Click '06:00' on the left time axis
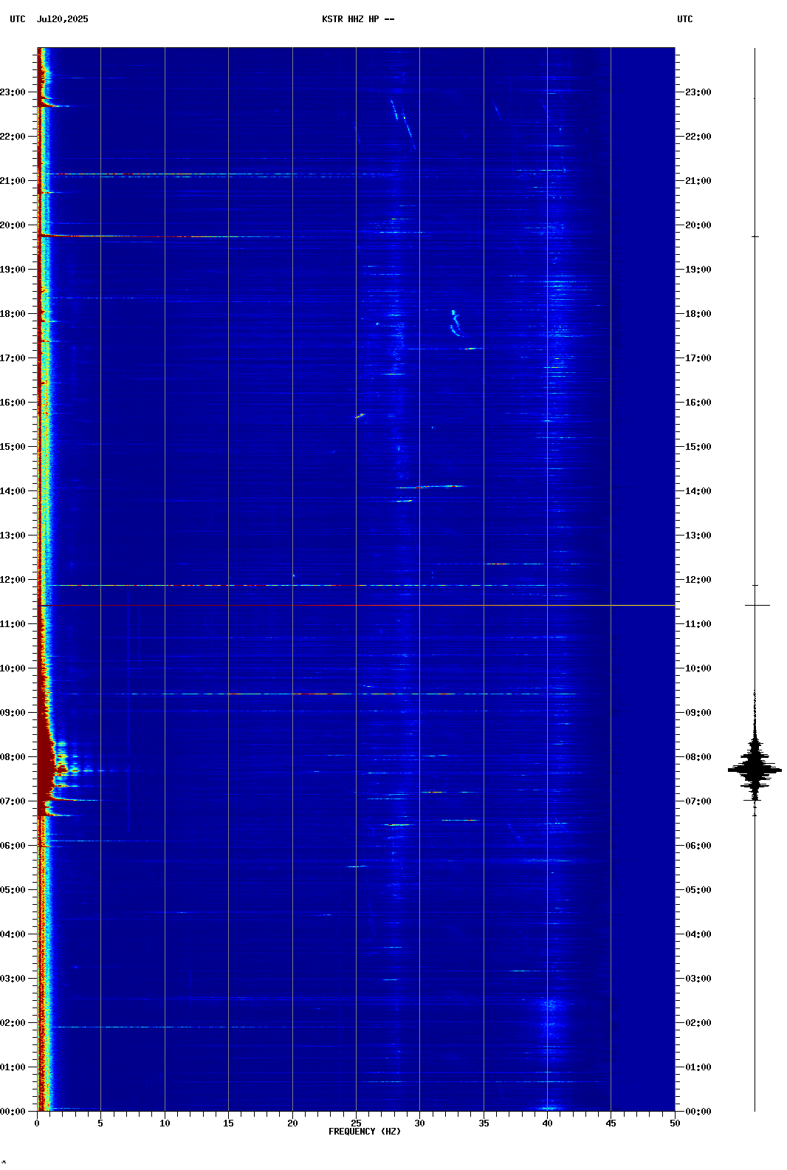The height and width of the screenshot is (1170, 787). [x=13, y=846]
